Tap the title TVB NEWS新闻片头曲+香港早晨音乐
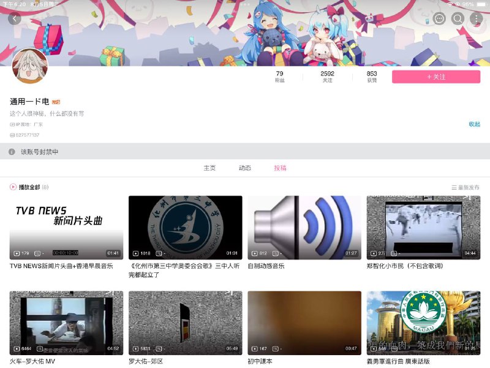This screenshot has height=368, width=490. [x=61, y=266]
